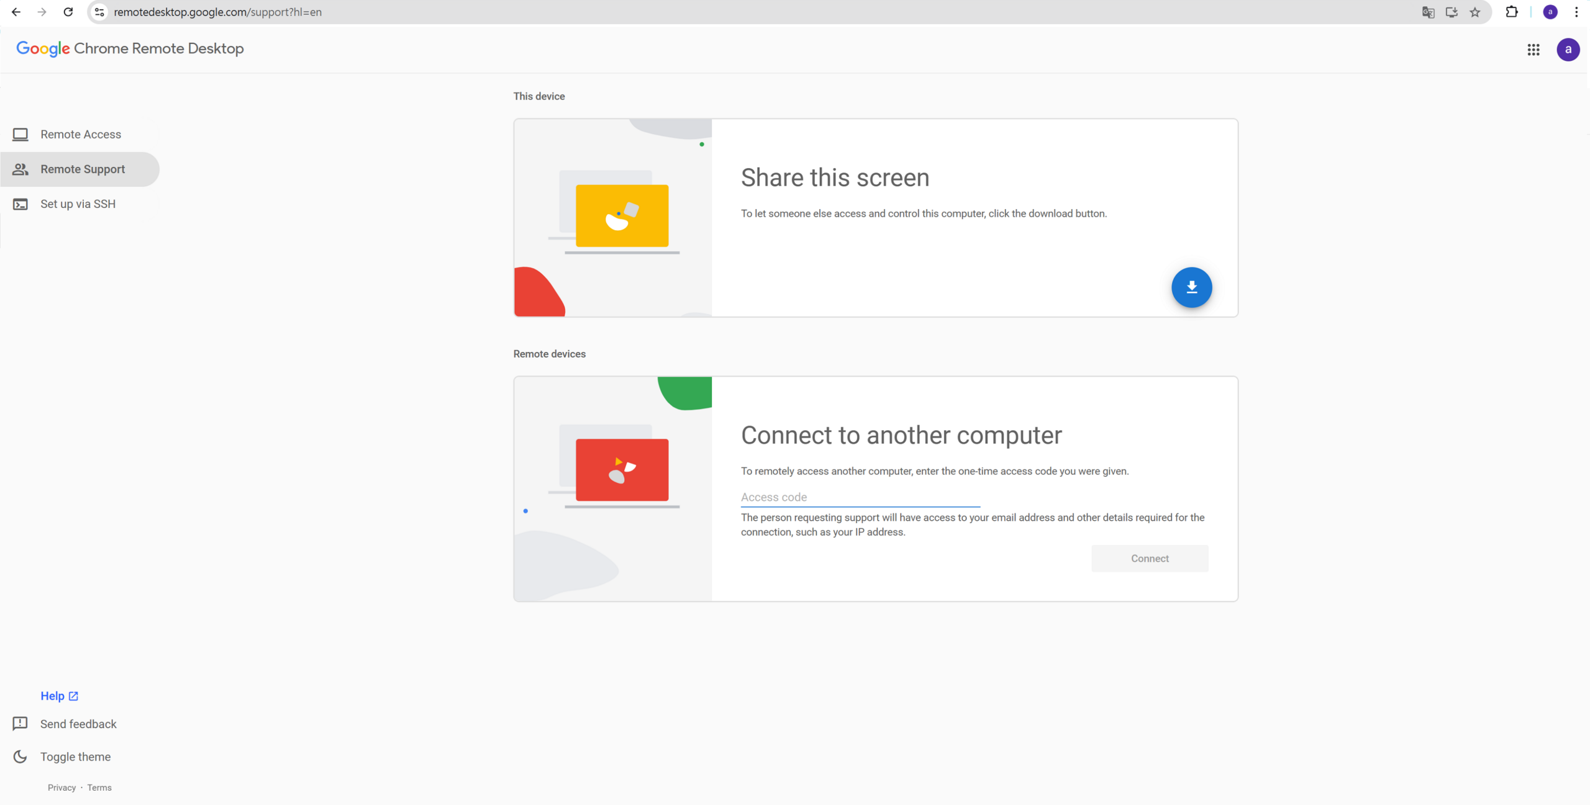Click the blue download button

point(1192,287)
